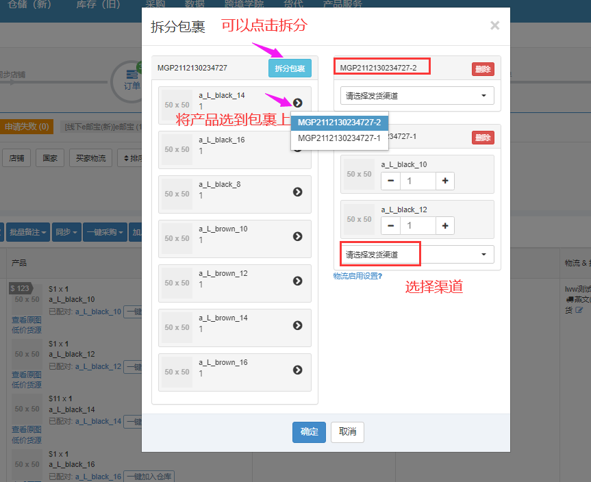
Task: Confirm with the 确定 button
Action: click(x=309, y=432)
